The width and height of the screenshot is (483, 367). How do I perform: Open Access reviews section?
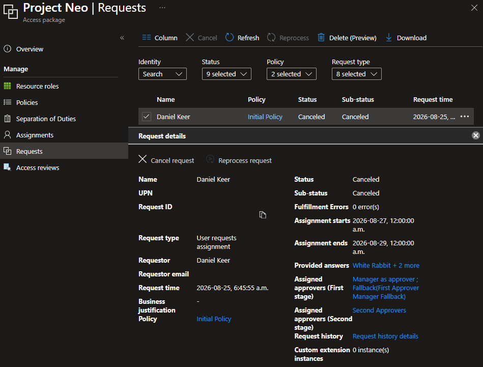point(38,167)
